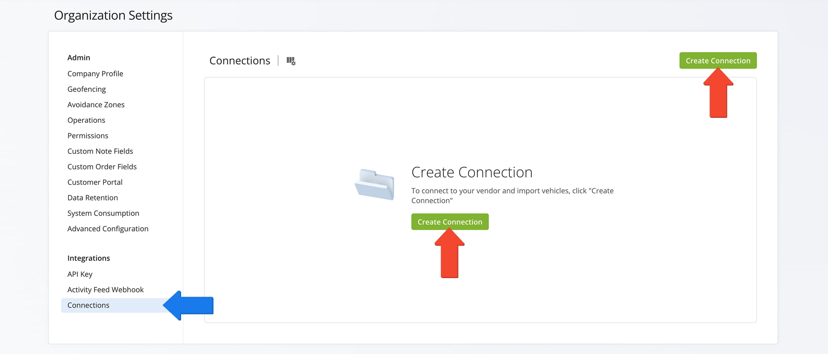This screenshot has width=828, height=354.
Task: Go to Data Retention page
Action: [93, 198]
